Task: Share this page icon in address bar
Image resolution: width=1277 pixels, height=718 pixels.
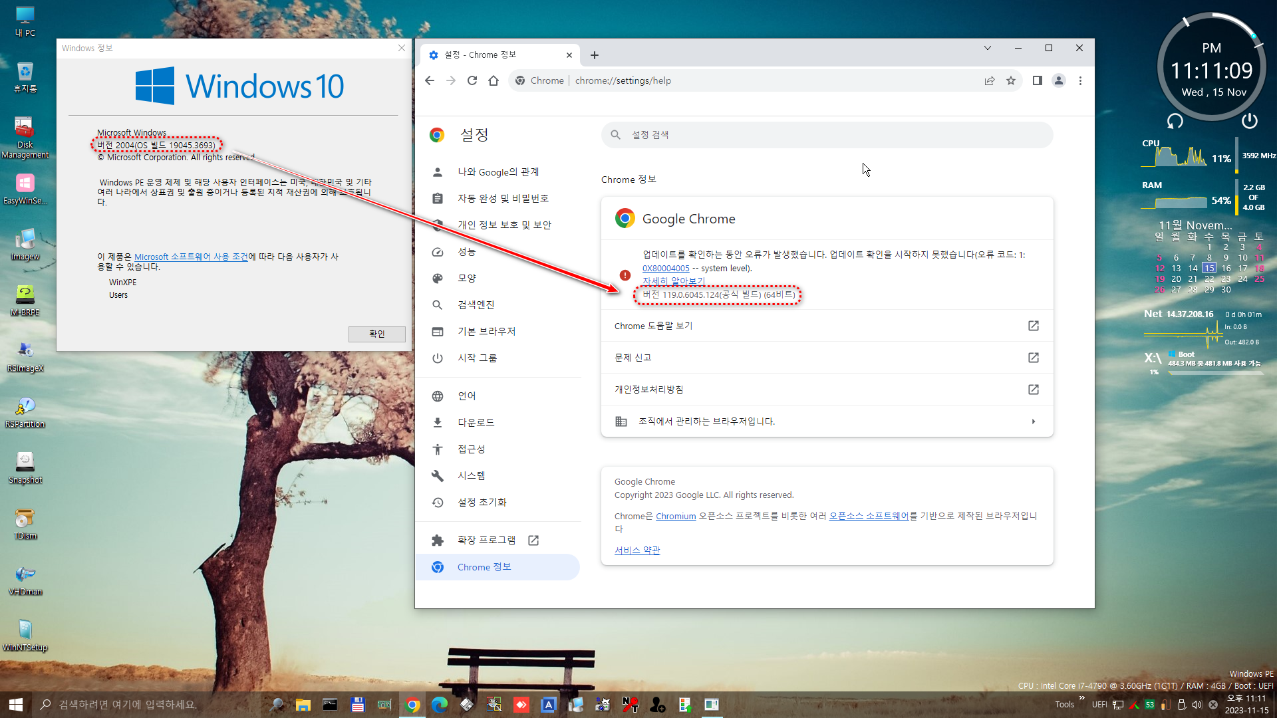Action: [990, 80]
